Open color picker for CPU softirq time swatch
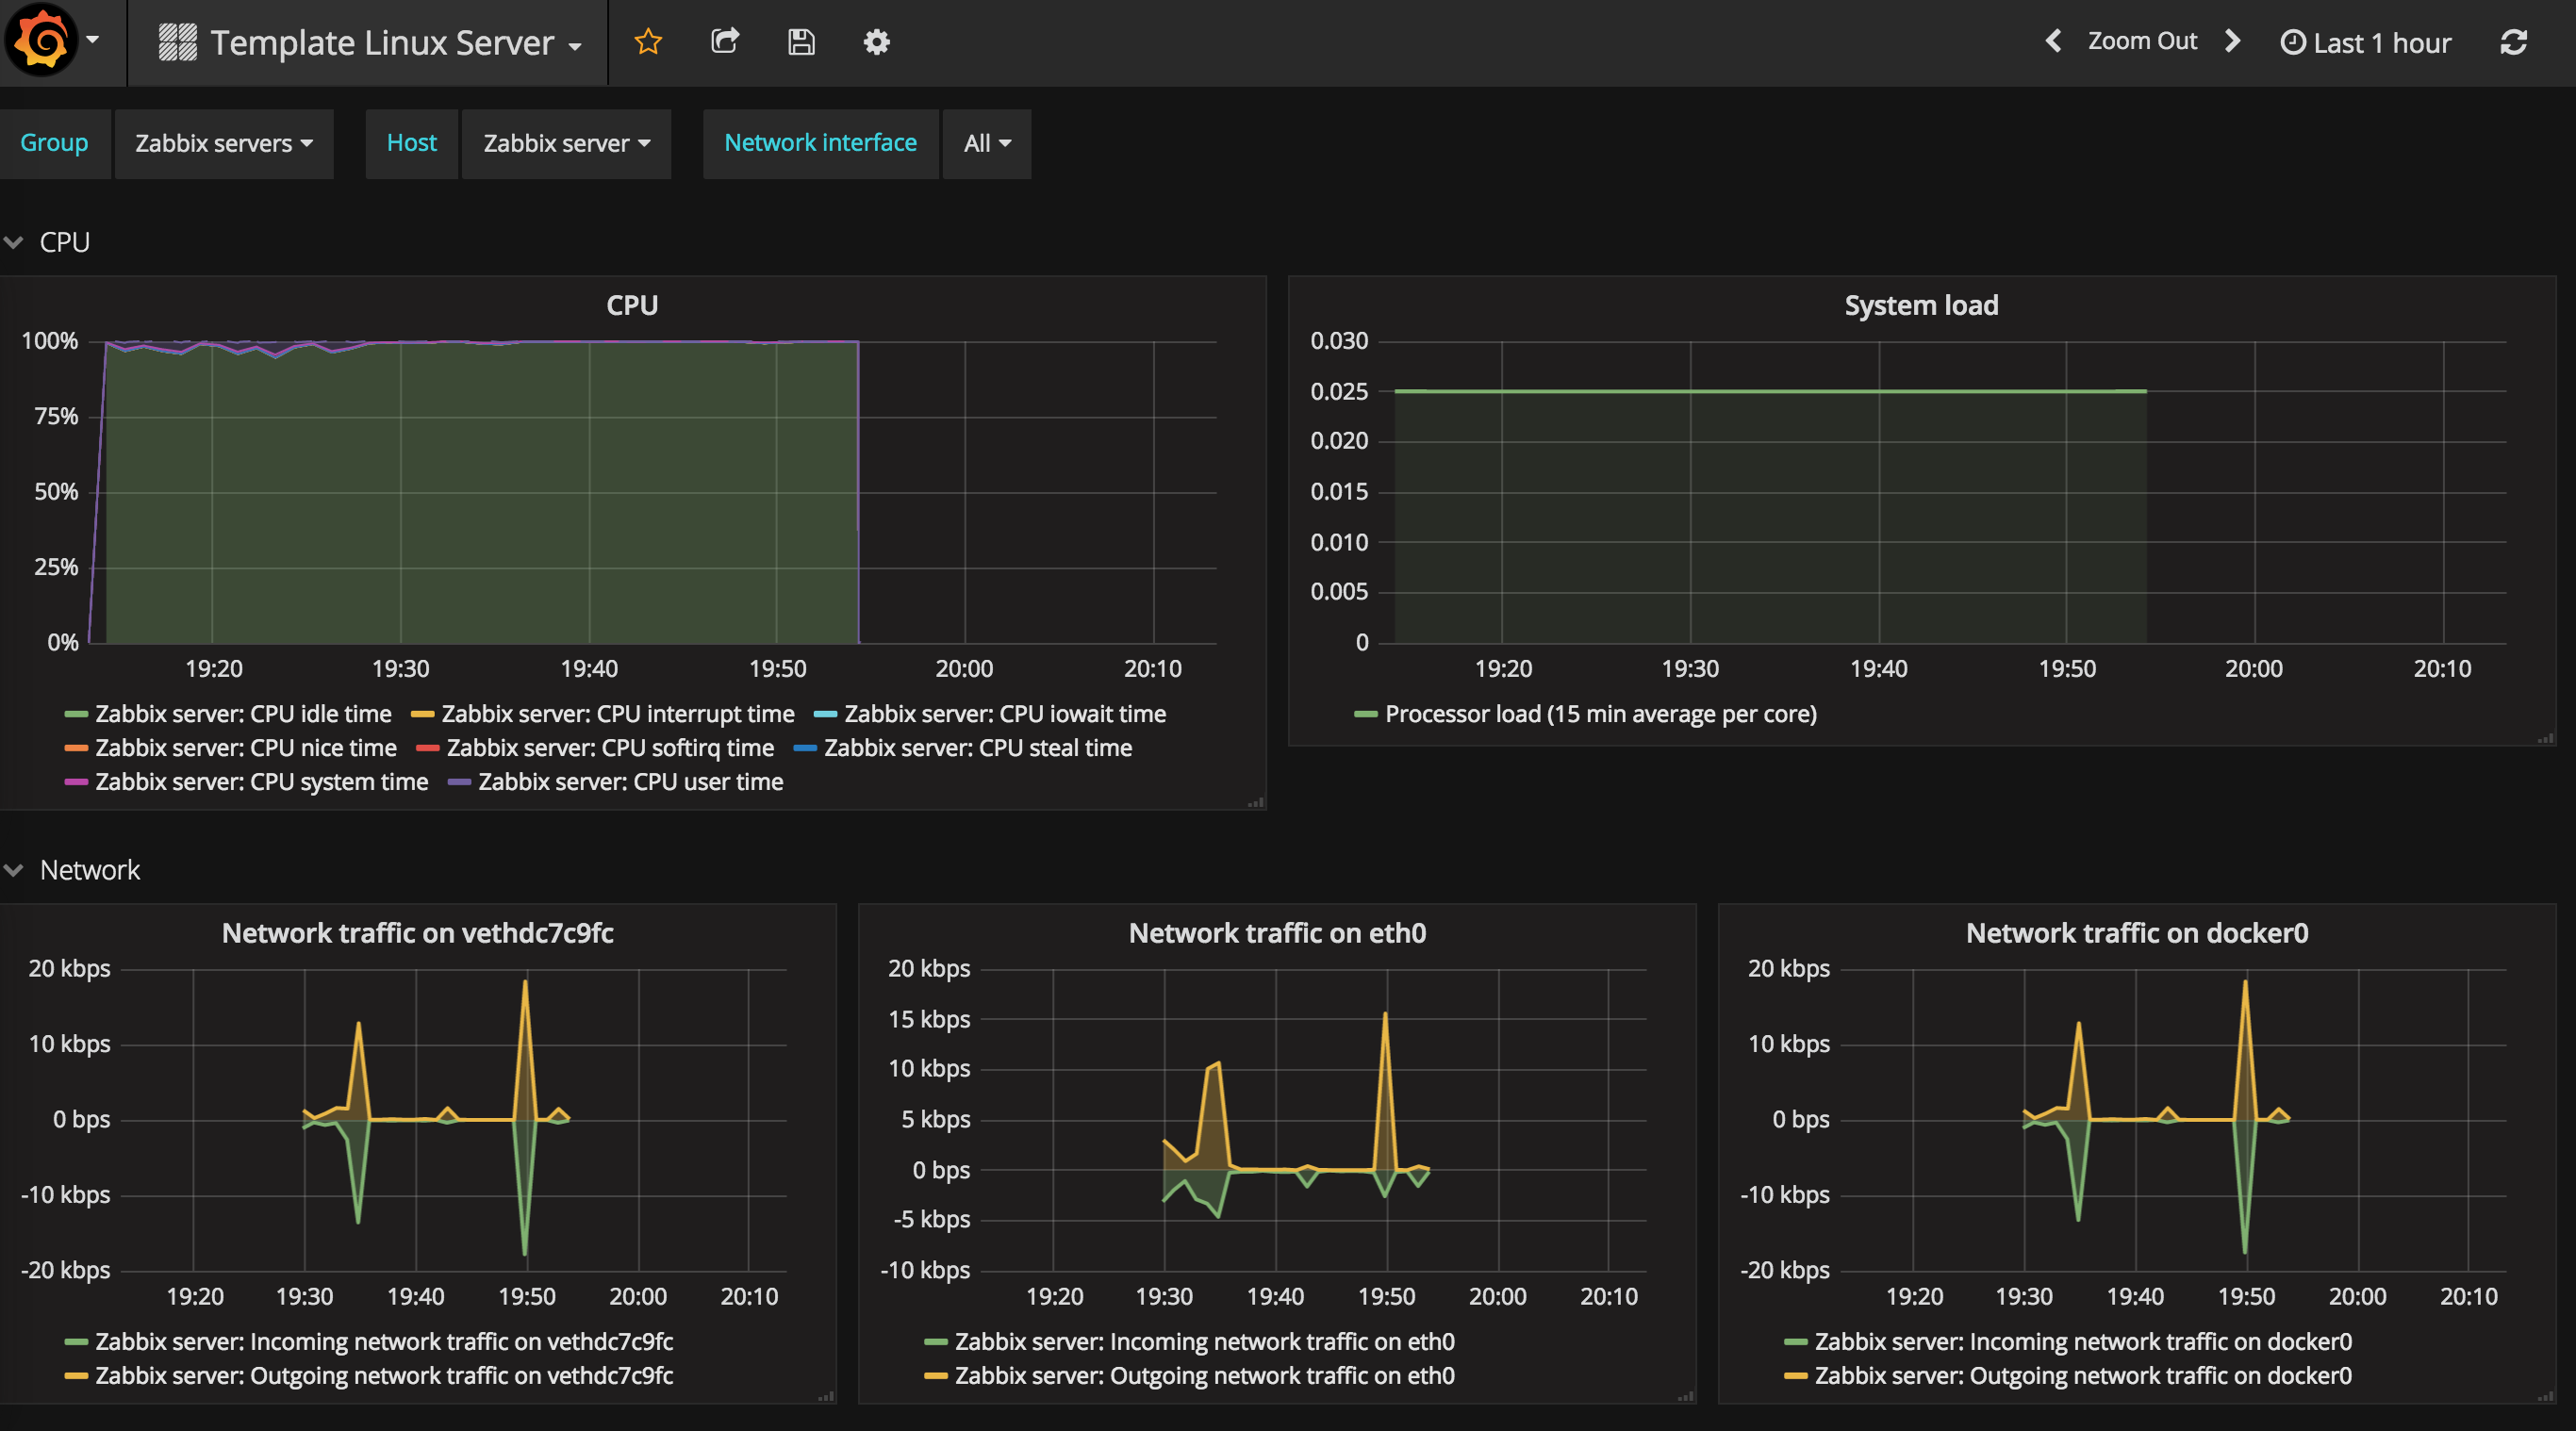 427,748
